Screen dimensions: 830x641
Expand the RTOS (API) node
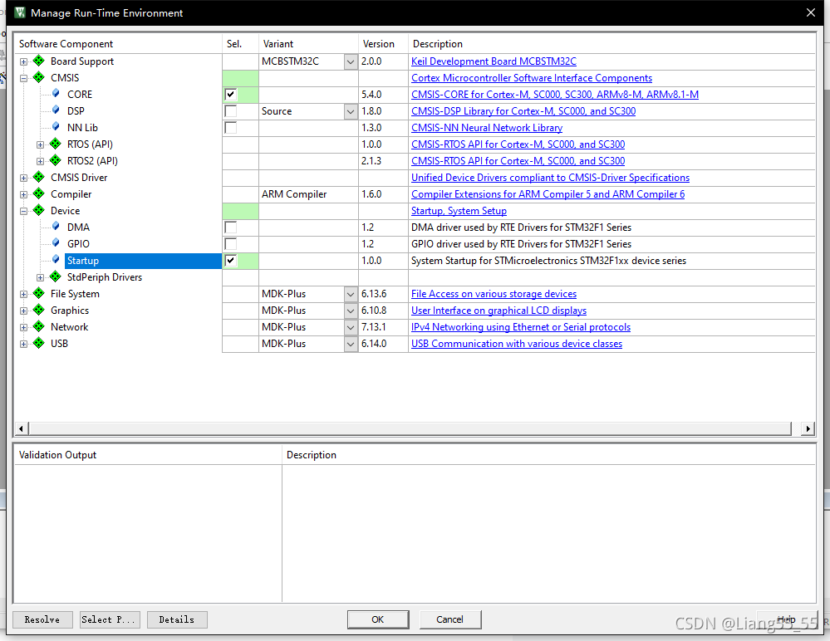tap(40, 145)
